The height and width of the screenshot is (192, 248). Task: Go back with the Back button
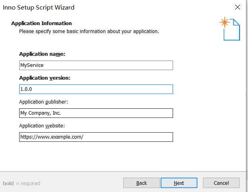click(142, 183)
